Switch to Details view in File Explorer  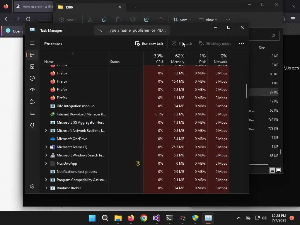point(272,170)
